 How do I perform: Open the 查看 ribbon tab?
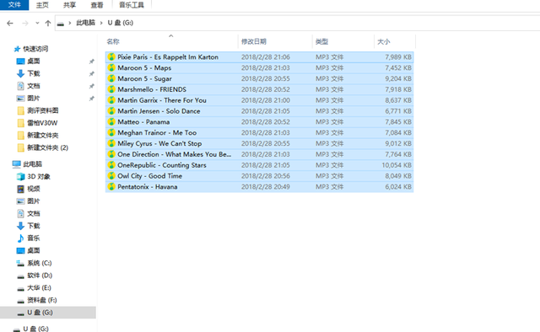[97, 5]
